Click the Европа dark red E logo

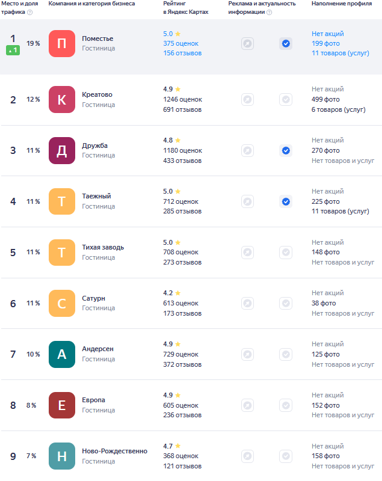[62, 405]
